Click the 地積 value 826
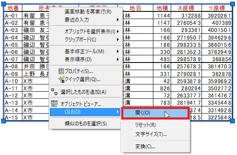This screenshot has height=155, width=237. 165,88
